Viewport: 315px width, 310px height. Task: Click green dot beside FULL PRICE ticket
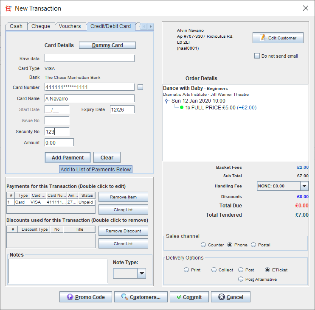[182, 108]
